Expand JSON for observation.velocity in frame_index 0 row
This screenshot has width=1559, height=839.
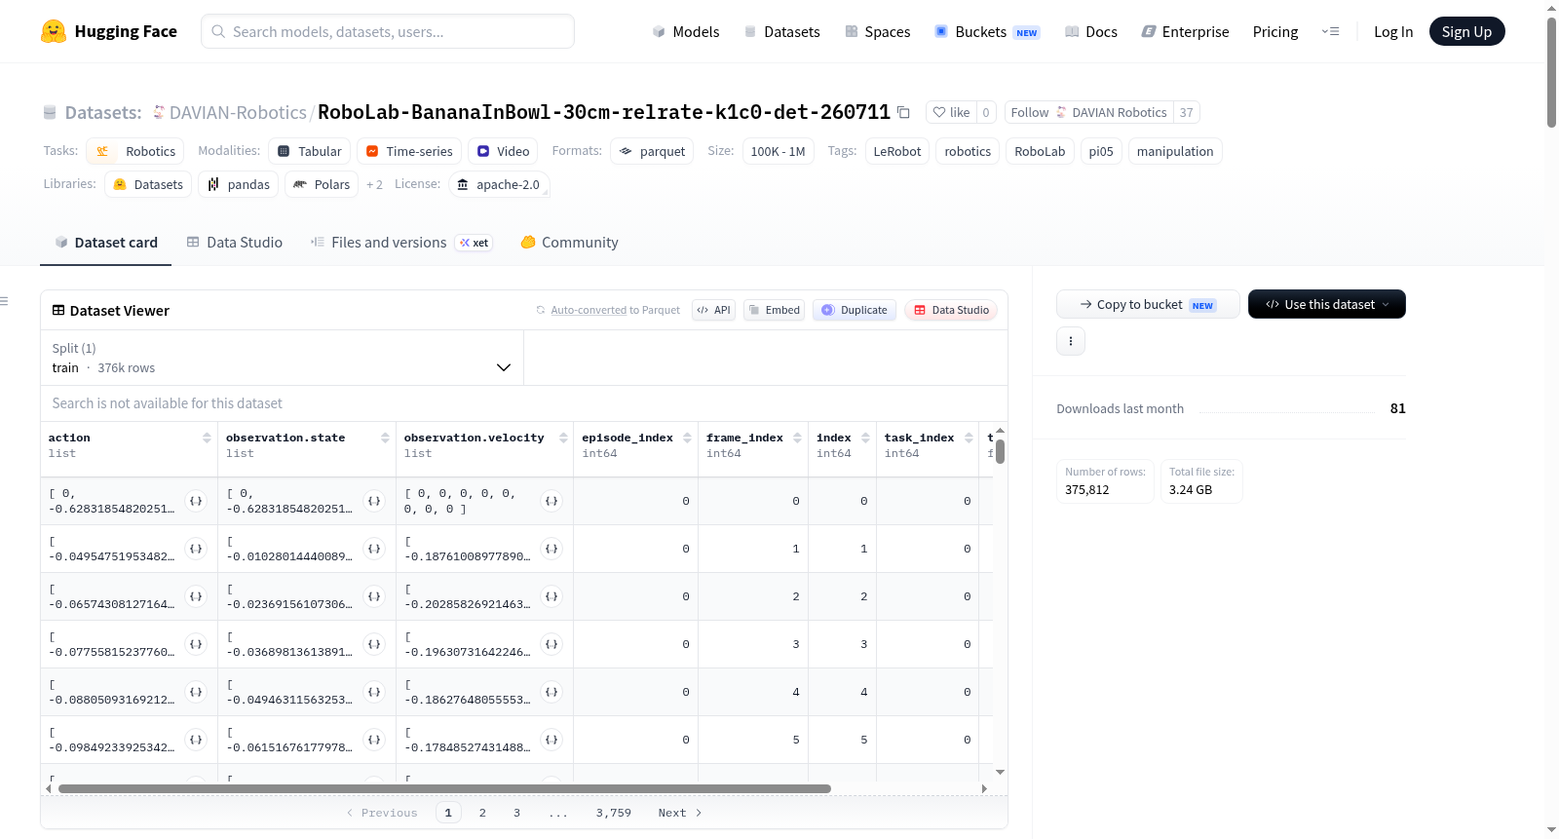pos(551,501)
